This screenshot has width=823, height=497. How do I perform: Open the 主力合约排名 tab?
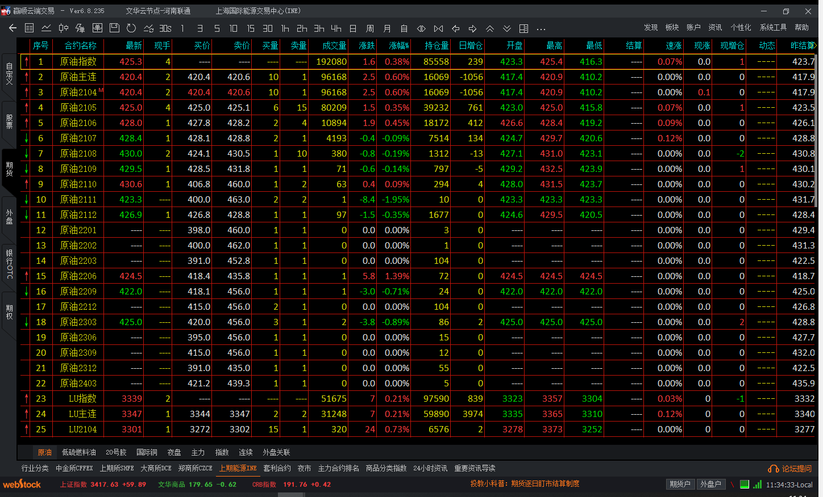pos(338,469)
